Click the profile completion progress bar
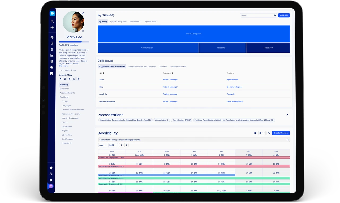The height and width of the screenshot is (203, 340). tap(74, 42)
